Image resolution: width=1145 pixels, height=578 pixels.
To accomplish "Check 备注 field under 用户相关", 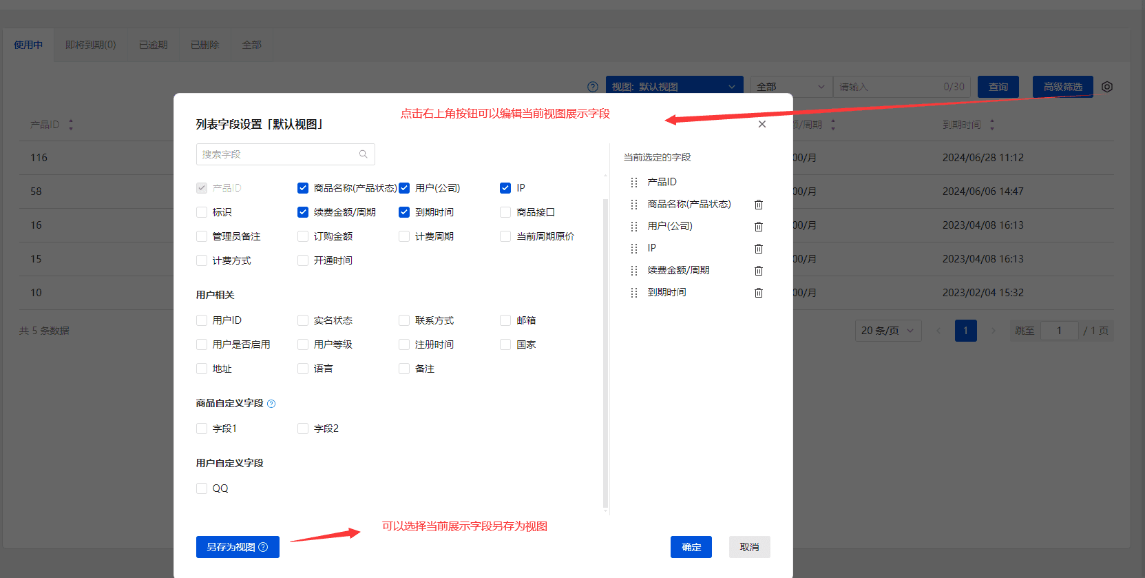I will (x=404, y=369).
